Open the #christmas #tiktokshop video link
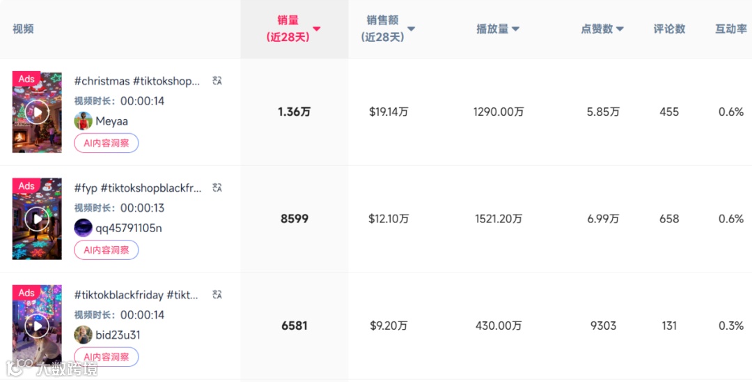 coord(137,81)
